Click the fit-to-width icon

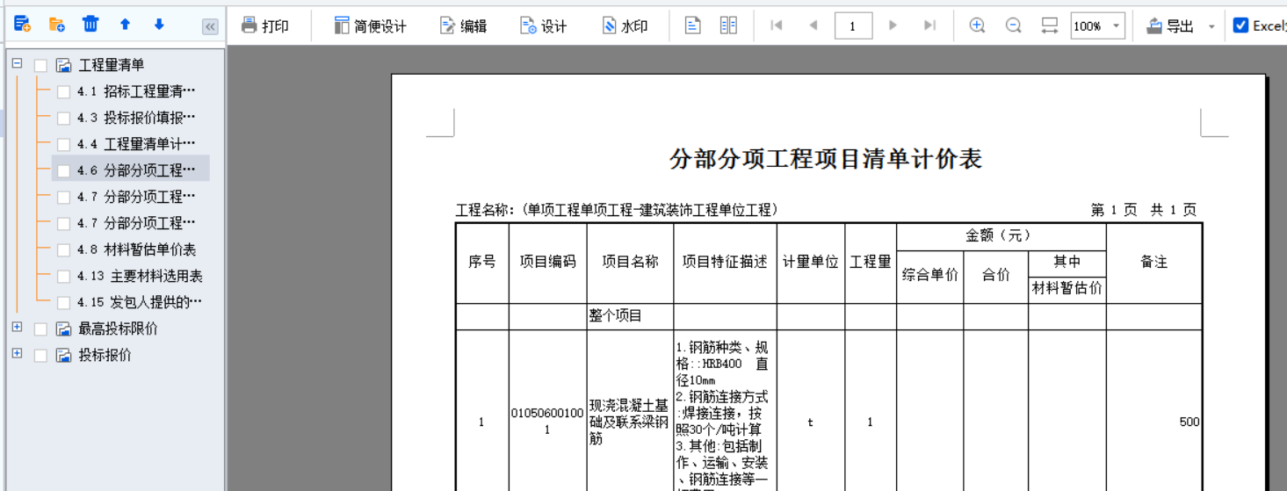click(1049, 25)
